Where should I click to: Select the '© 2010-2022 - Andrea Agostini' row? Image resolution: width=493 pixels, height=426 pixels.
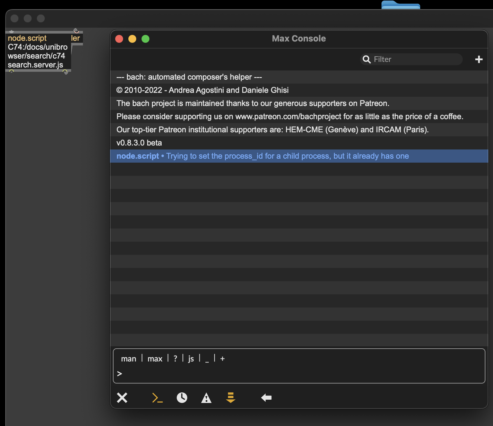point(299,90)
